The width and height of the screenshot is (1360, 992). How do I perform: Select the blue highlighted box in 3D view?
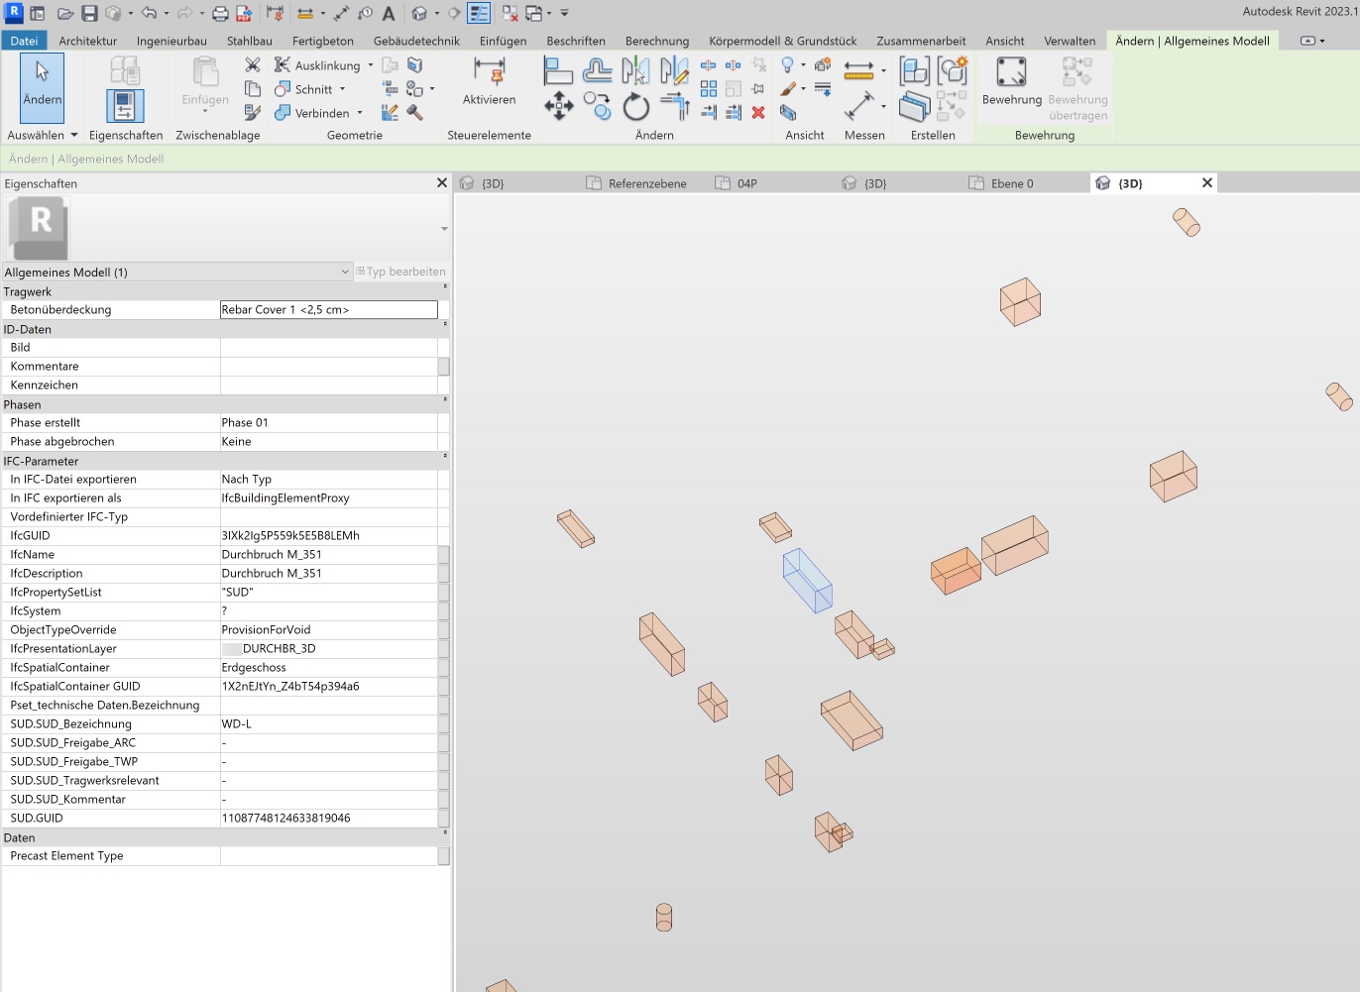point(808,581)
